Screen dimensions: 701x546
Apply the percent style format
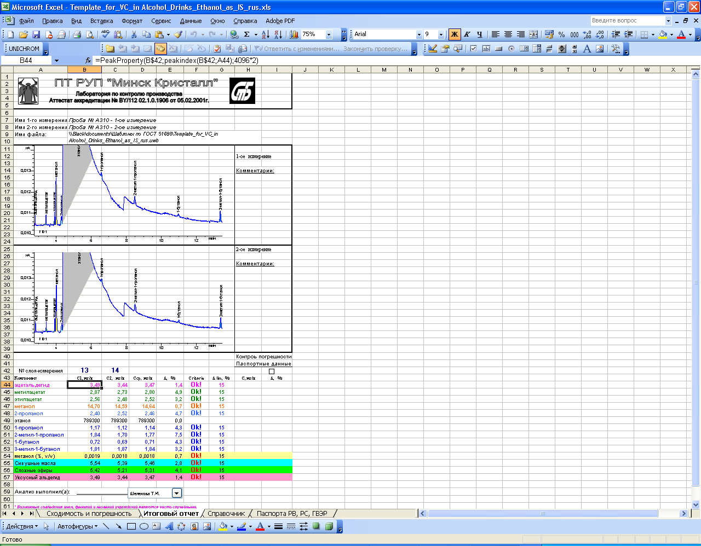562,34
